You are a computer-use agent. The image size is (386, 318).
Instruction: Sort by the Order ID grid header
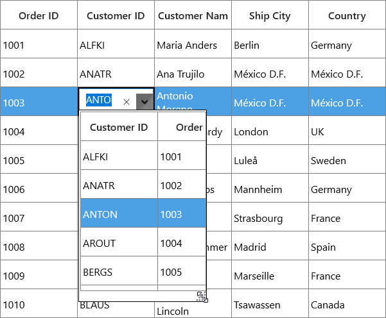(39, 15)
